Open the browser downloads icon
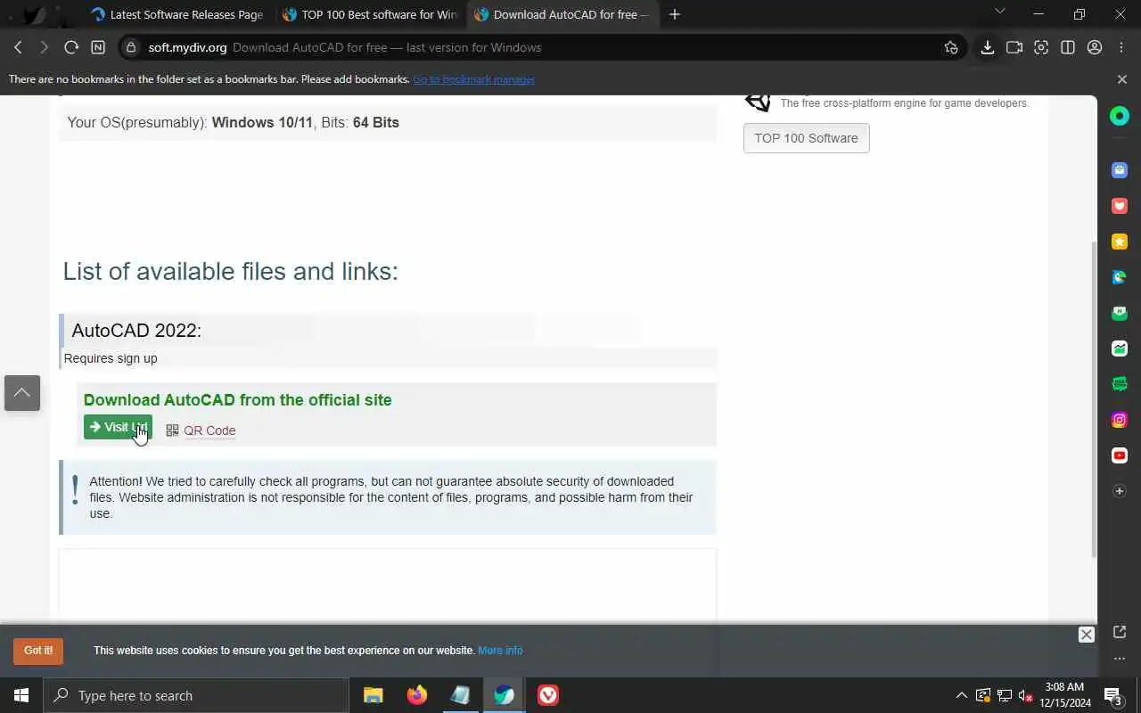The height and width of the screenshot is (713, 1141). 987,47
